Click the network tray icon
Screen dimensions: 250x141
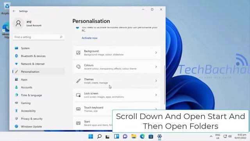pyautogui.click(x=225, y=136)
